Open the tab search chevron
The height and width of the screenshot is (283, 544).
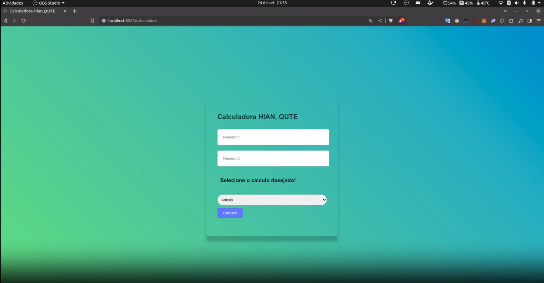pos(505,11)
